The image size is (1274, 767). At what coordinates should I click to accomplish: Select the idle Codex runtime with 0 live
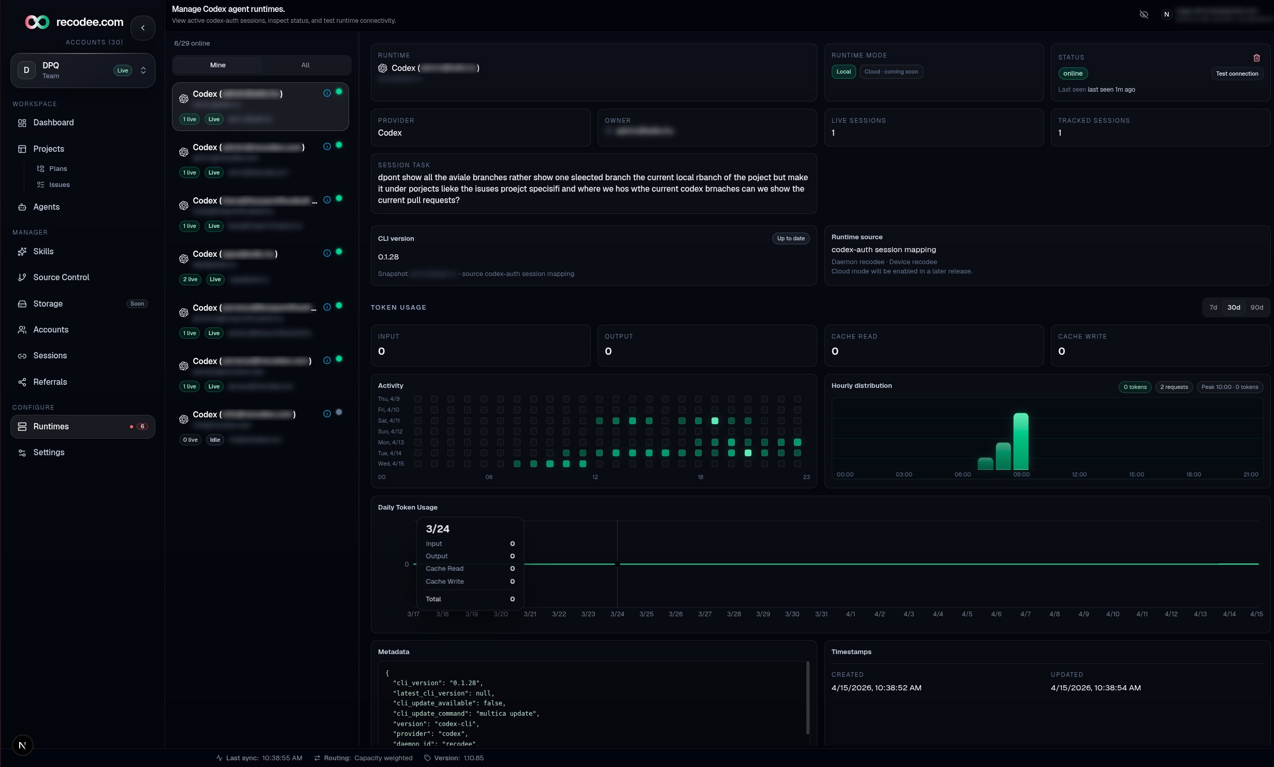coord(260,427)
